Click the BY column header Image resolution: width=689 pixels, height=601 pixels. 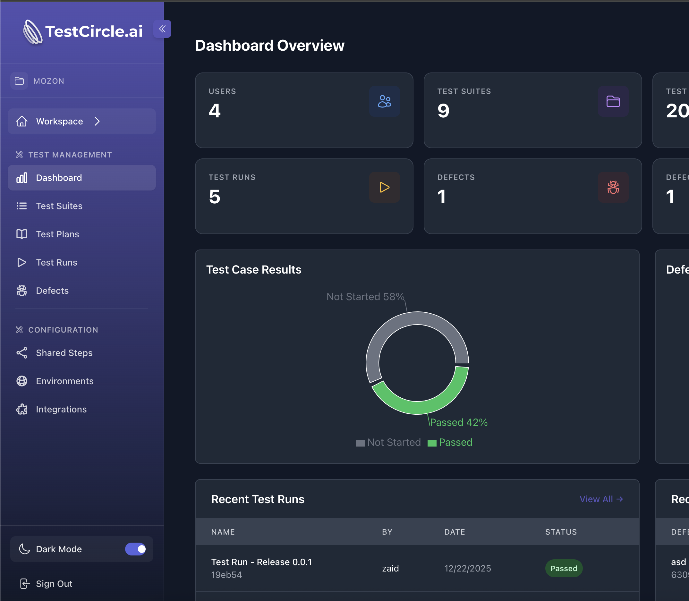pos(387,532)
